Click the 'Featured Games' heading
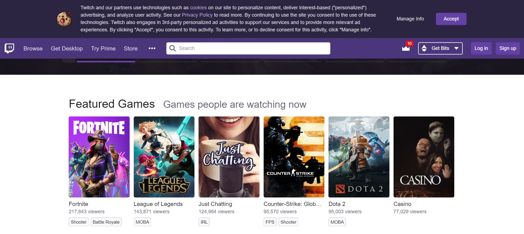524x234 pixels. point(112,104)
